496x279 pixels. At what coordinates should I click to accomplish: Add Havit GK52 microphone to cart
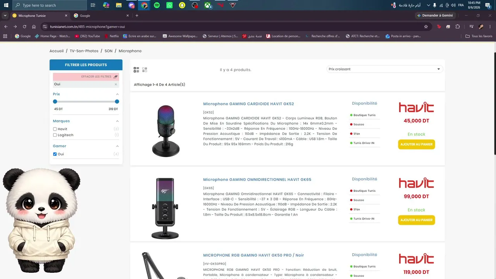pyautogui.click(x=417, y=144)
